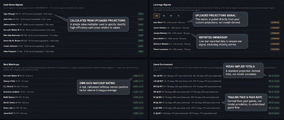Open Deshaun Watson leverage entry

[x=160, y=44]
